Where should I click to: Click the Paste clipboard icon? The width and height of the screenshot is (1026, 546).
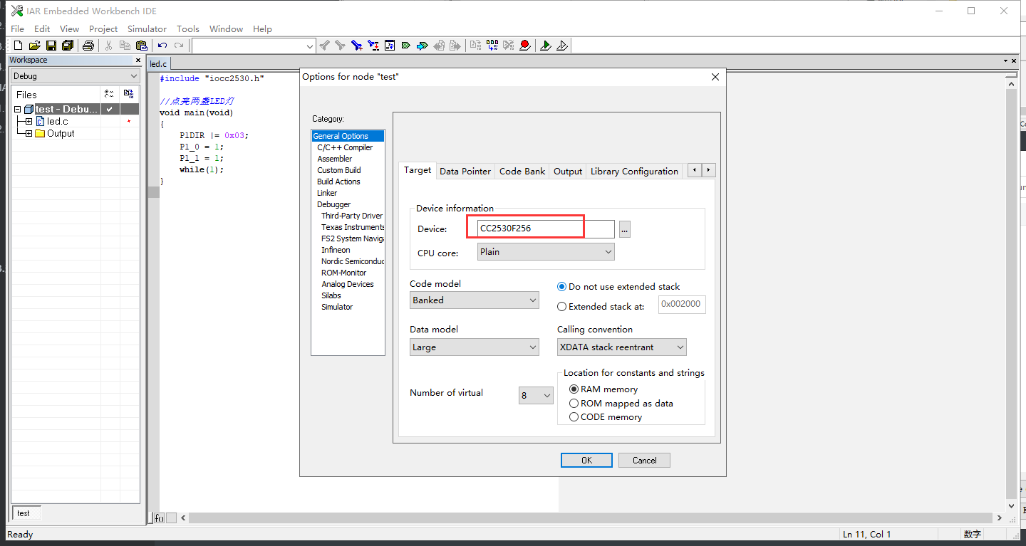[x=141, y=46]
